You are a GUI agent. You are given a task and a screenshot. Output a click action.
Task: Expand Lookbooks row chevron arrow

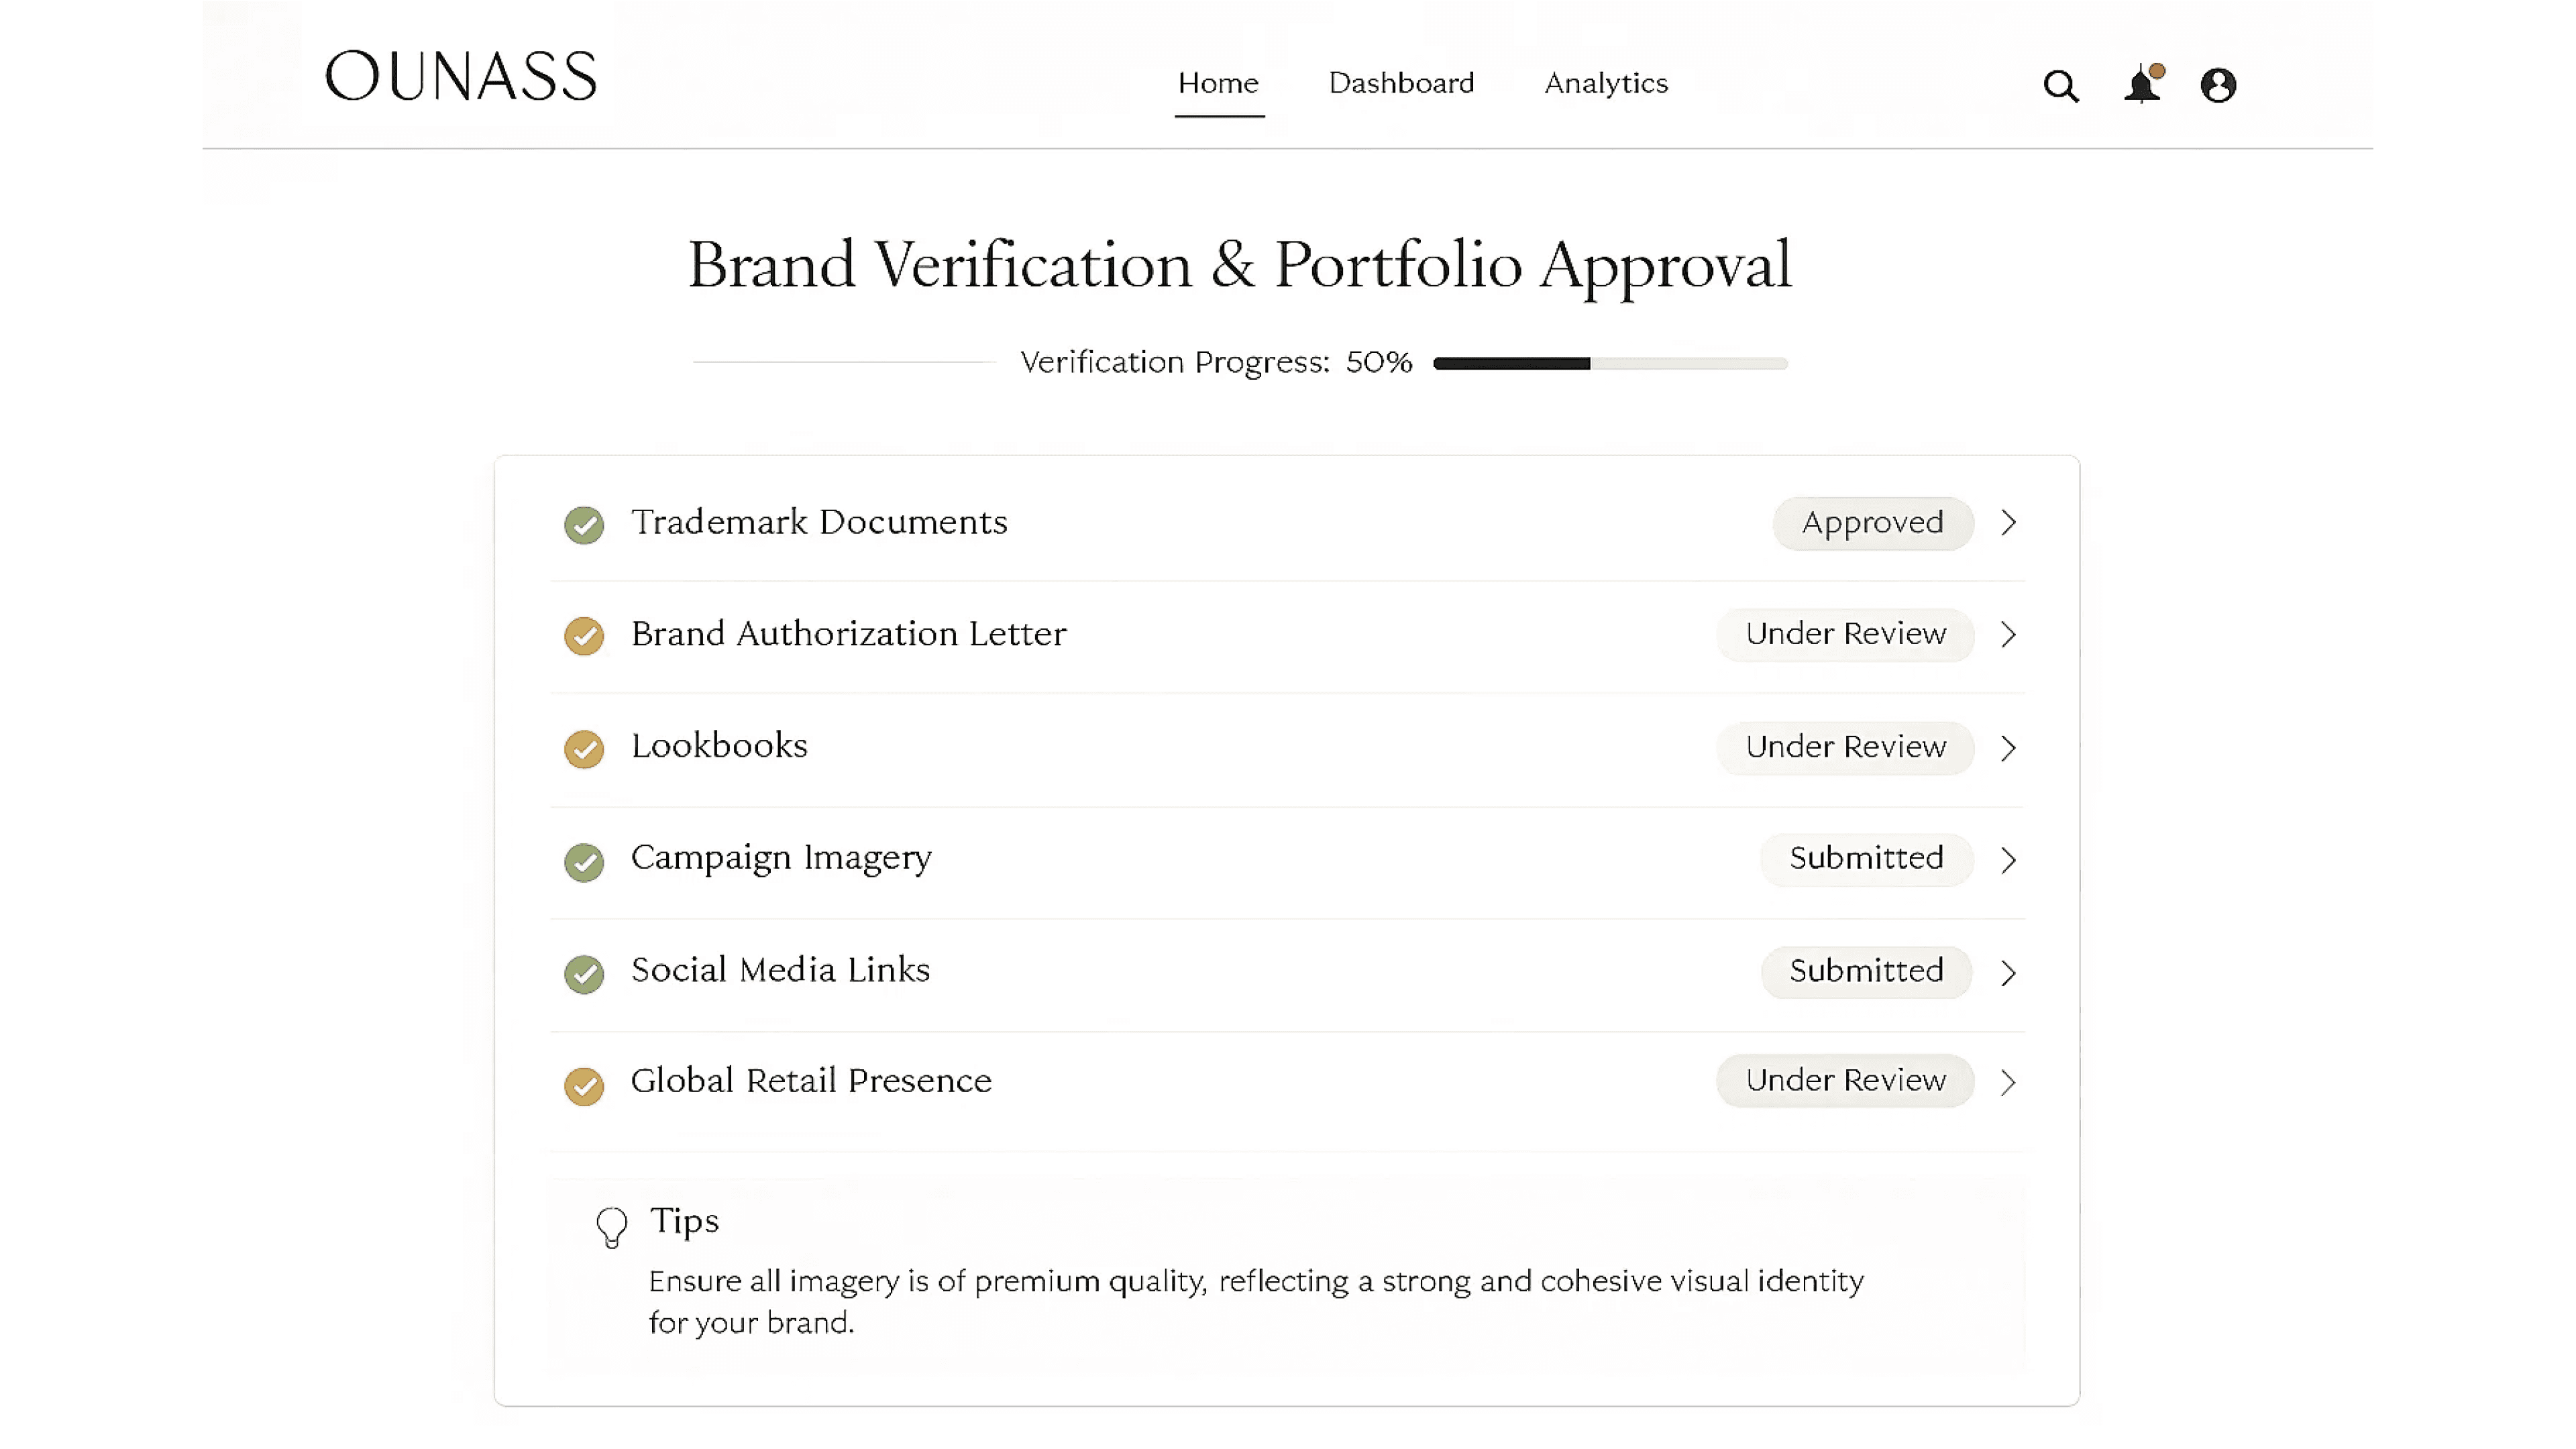point(2008,747)
